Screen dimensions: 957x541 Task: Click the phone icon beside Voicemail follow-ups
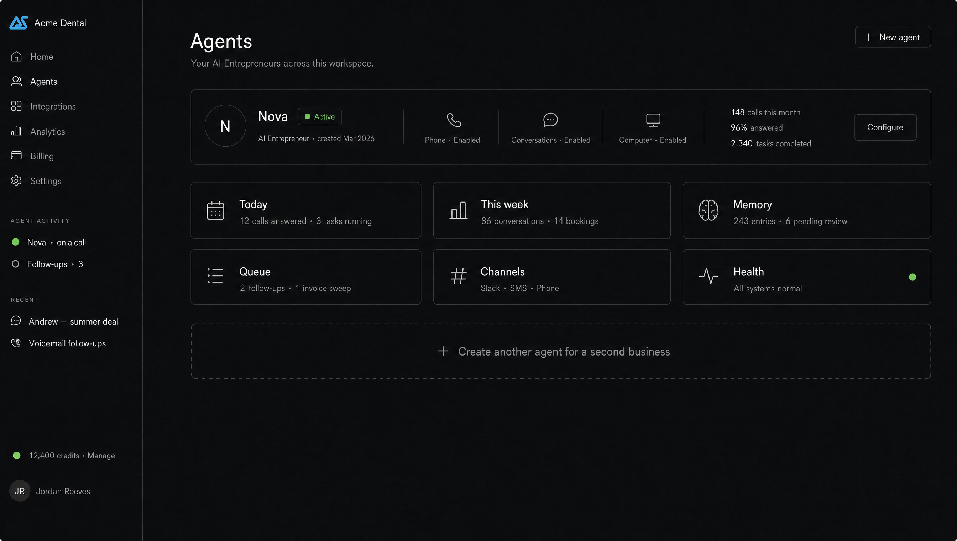(x=16, y=343)
